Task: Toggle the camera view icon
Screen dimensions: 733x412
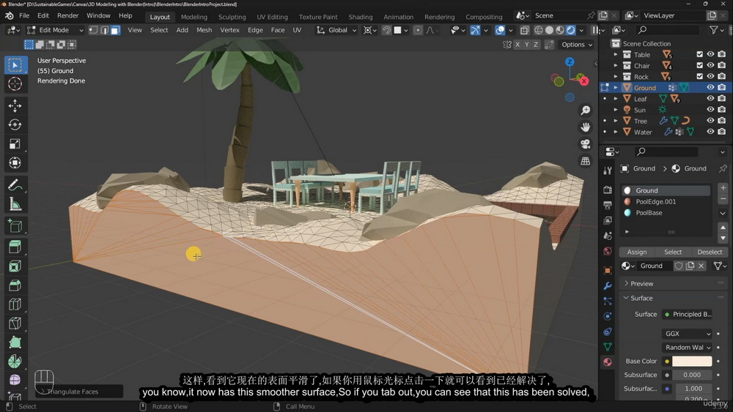Action: tap(585, 144)
